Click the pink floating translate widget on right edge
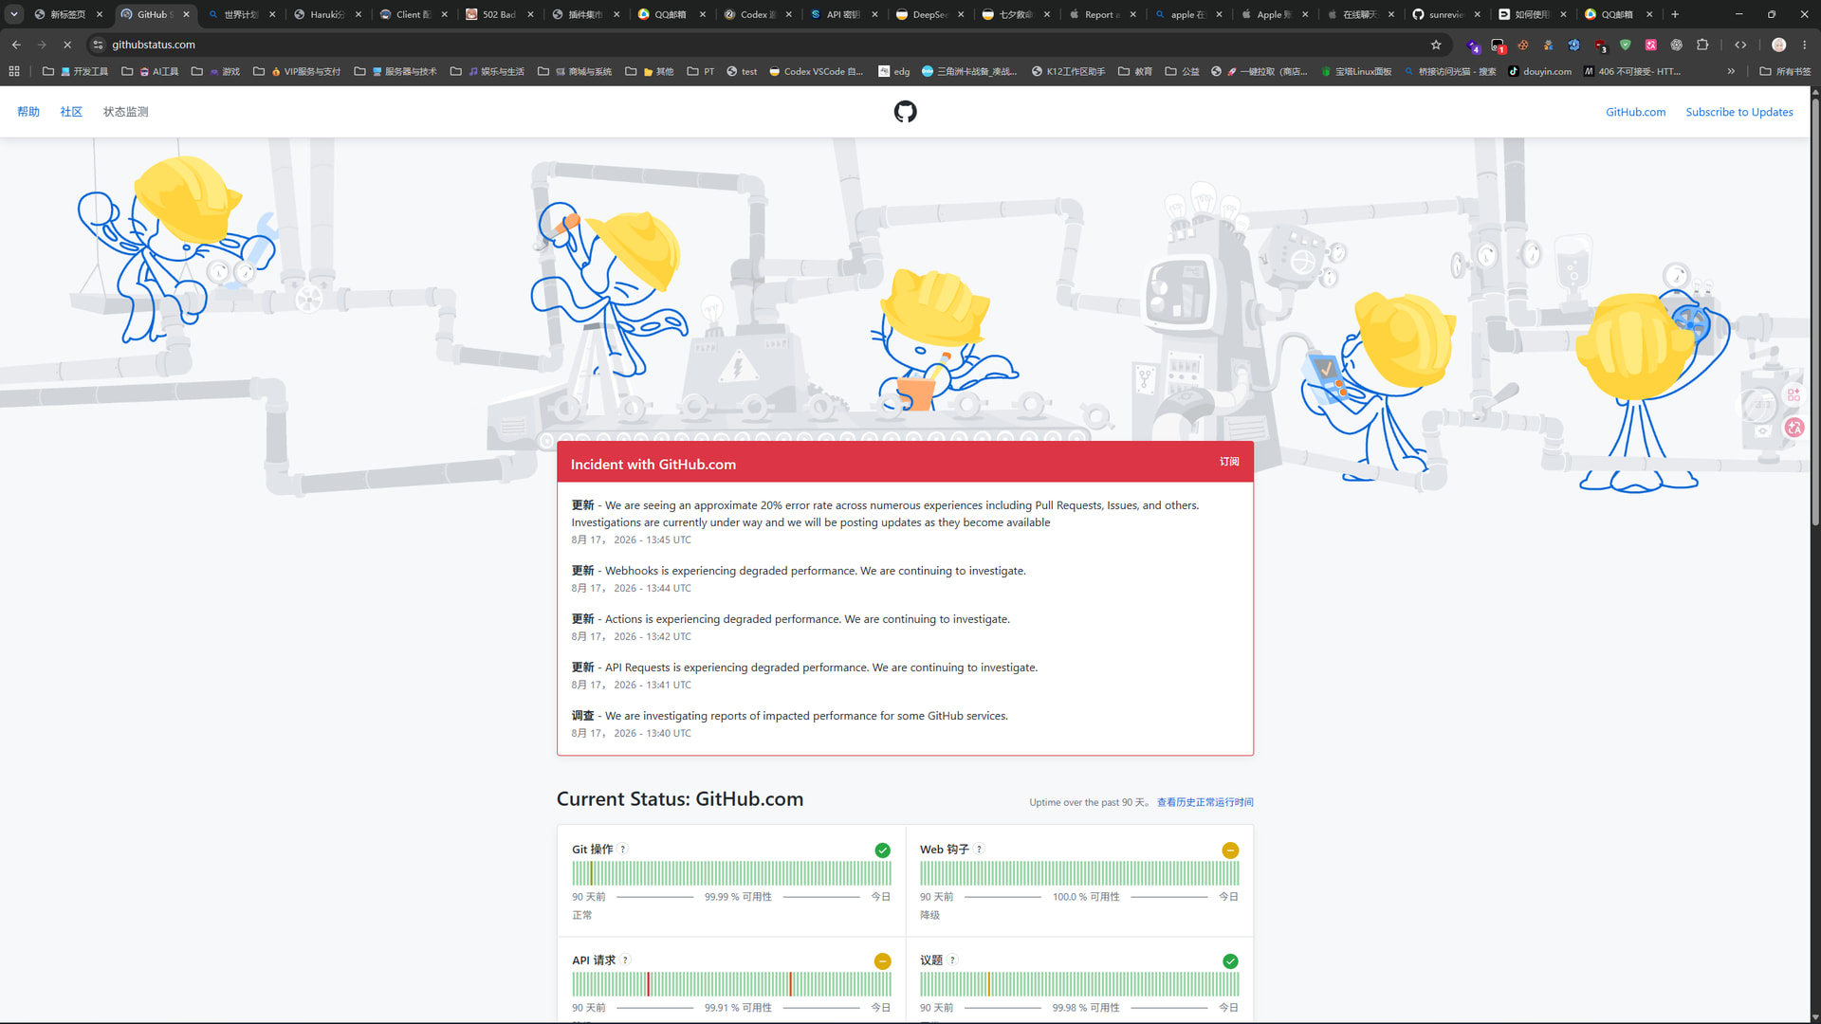This screenshot has height=1024, width=1821. (x=1794, y=428)
